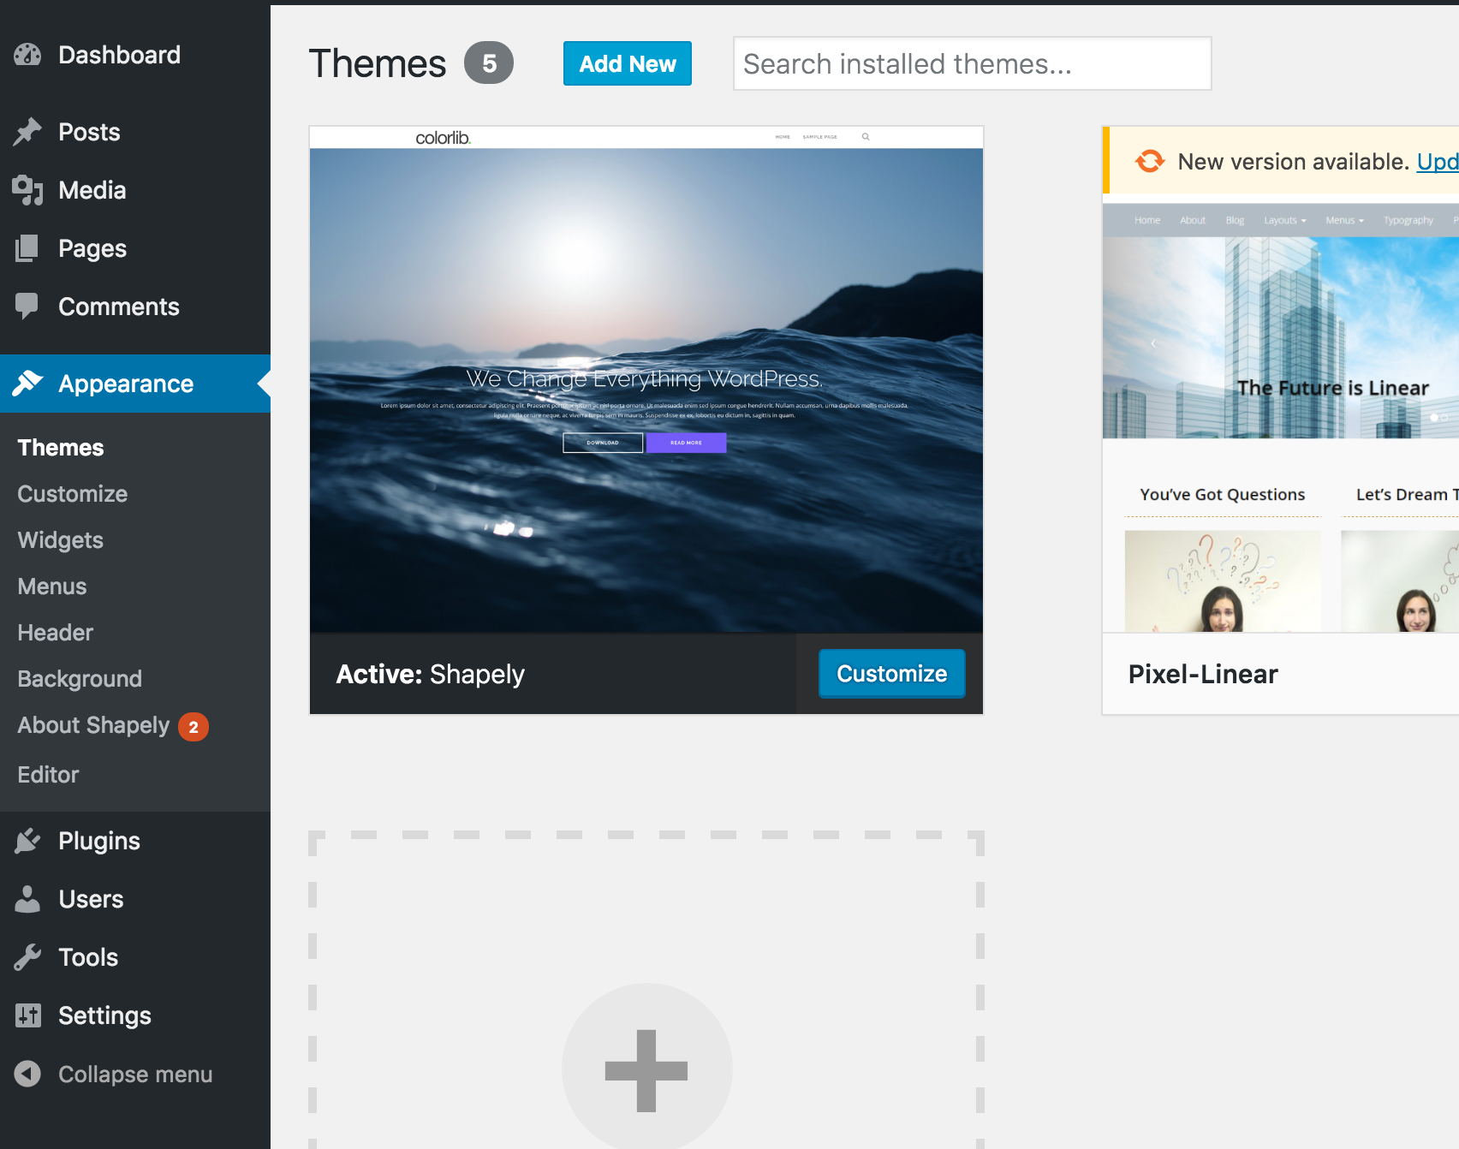Open About Shapely submenu item
The width and height of the screenshot is (1459, 1149).
[x=93, y=725]
